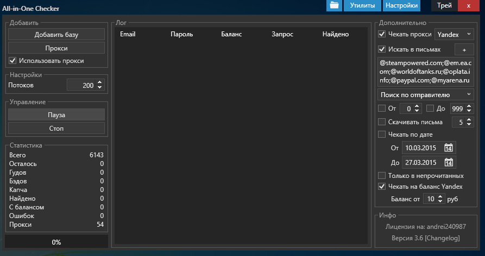Image resolution: width=485 pixels, height=256 pixels.
Task: Click the Найдено column header
Action: [335, 34]
